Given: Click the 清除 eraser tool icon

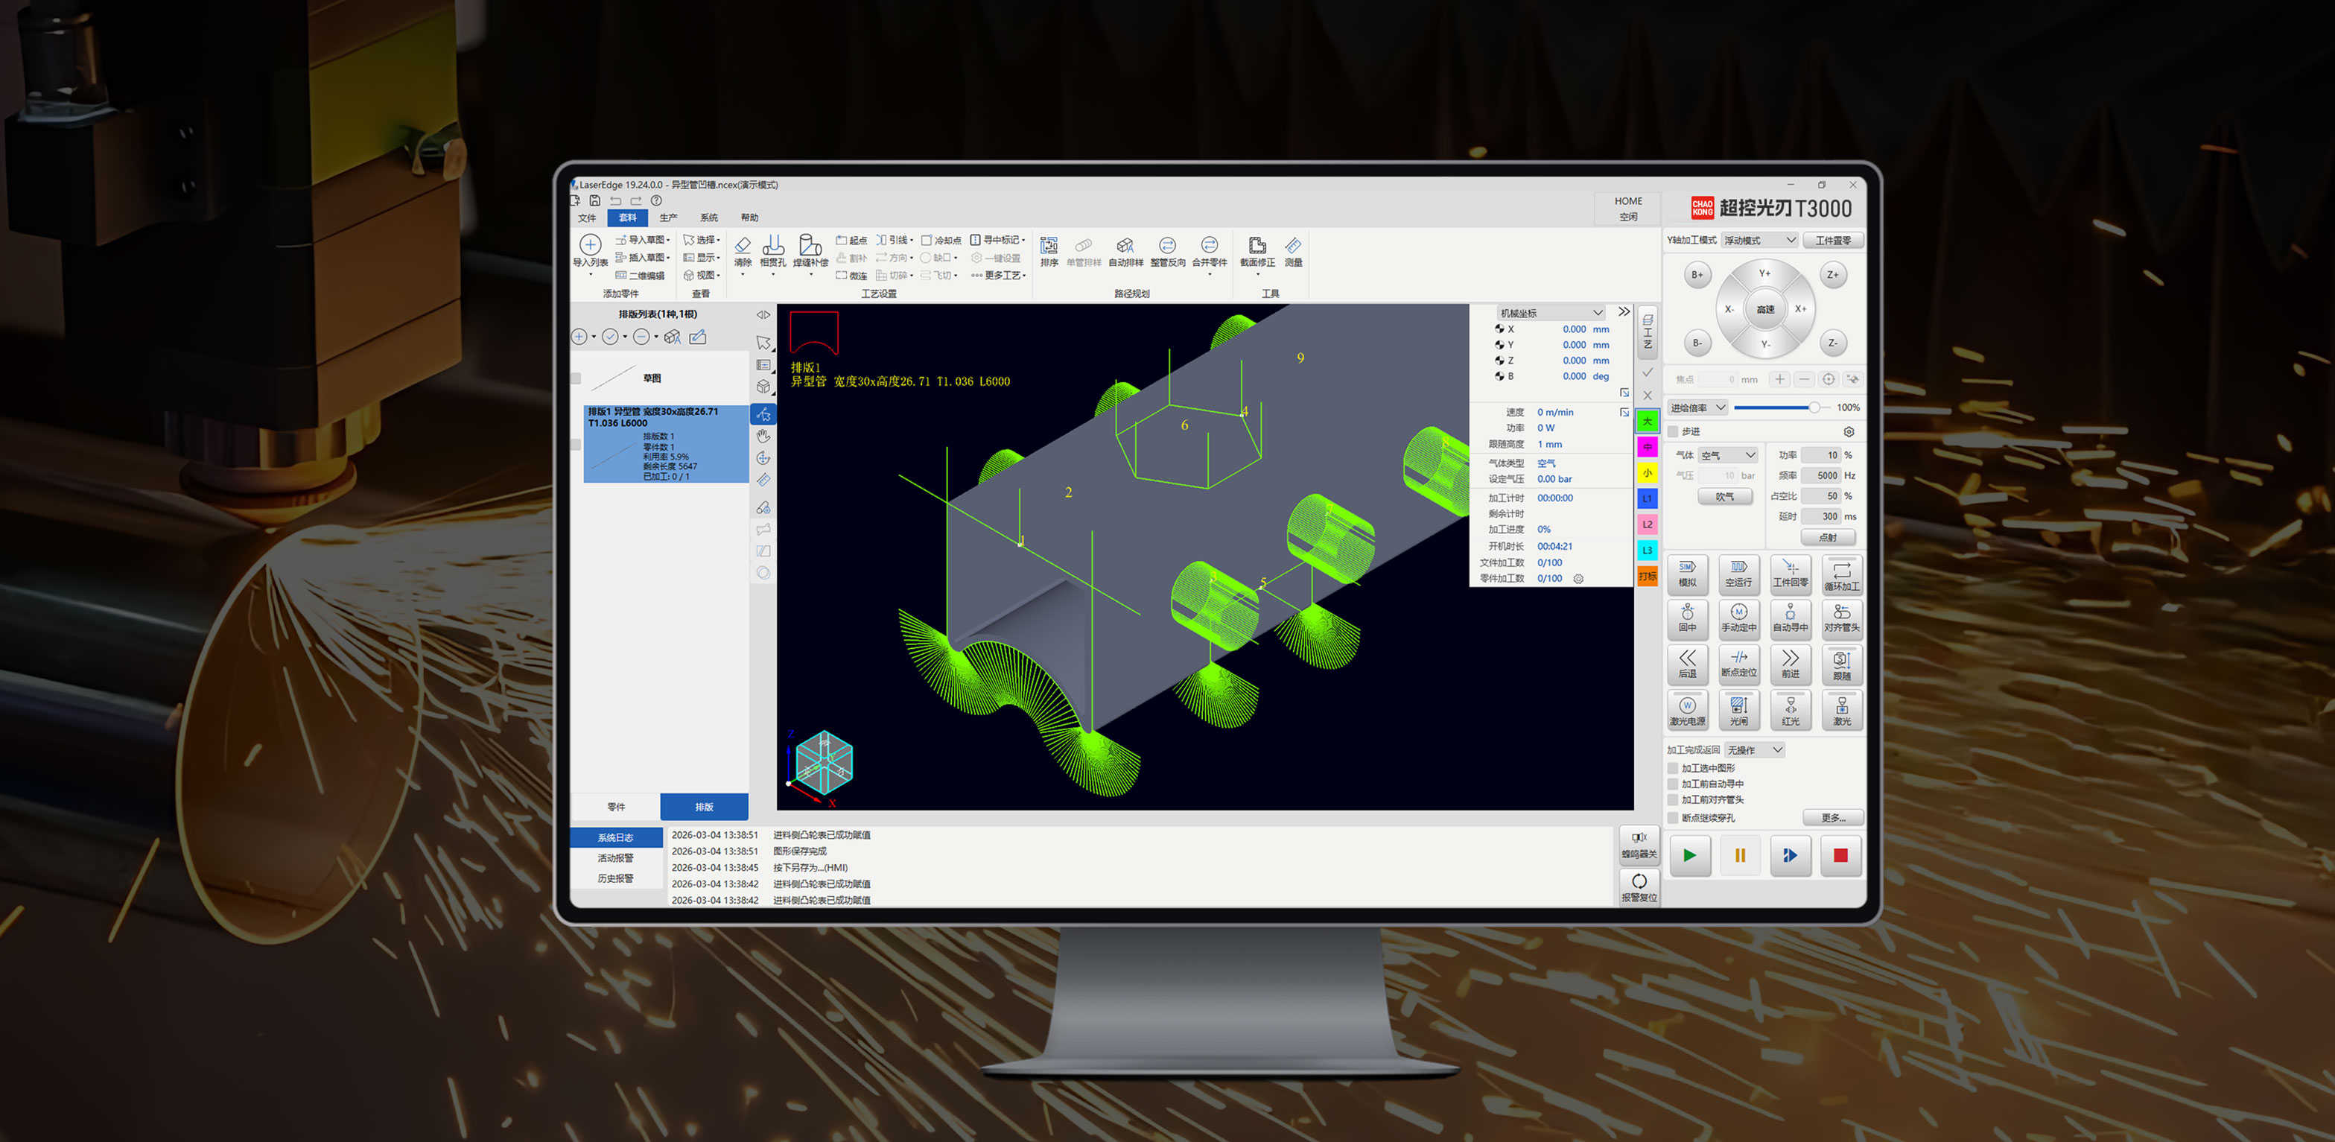Looking at the screenshot, I should point(743,246).
